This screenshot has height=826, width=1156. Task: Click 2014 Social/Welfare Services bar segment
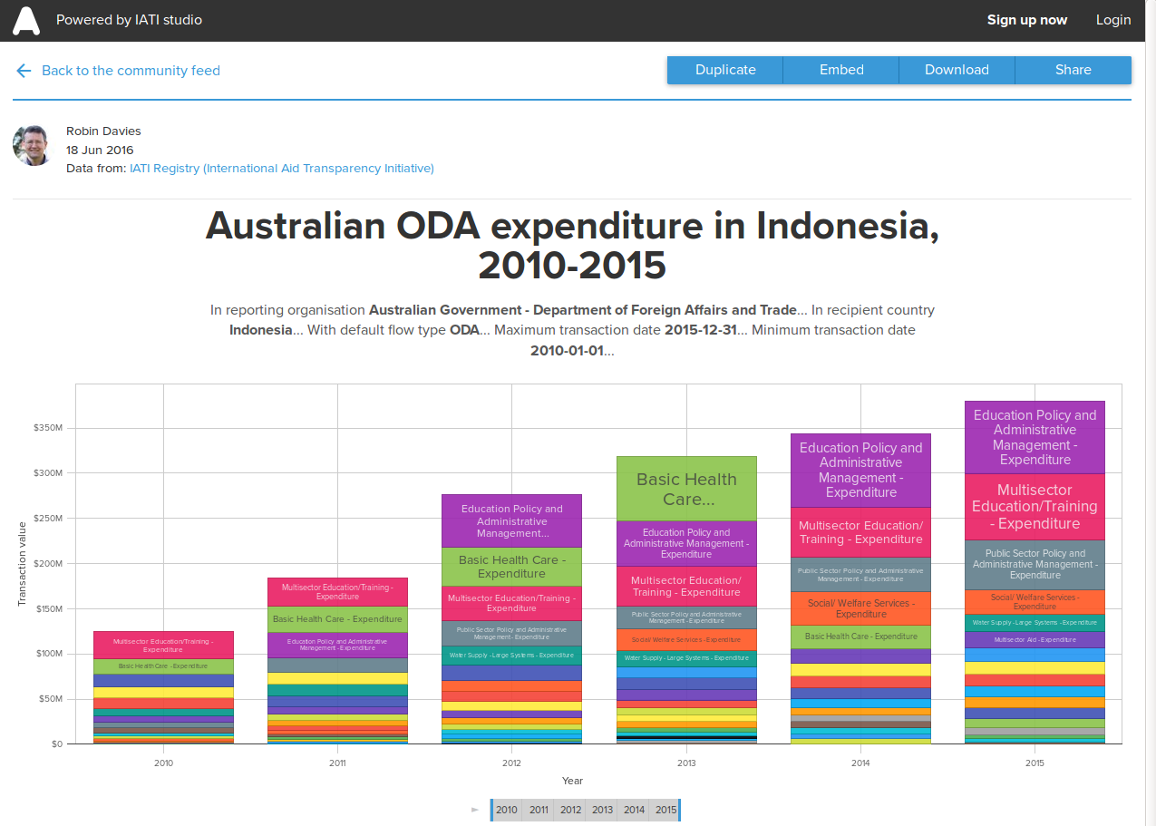(860, 608)
